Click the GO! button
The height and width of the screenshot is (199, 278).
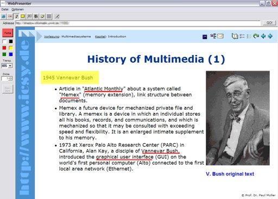269,23
